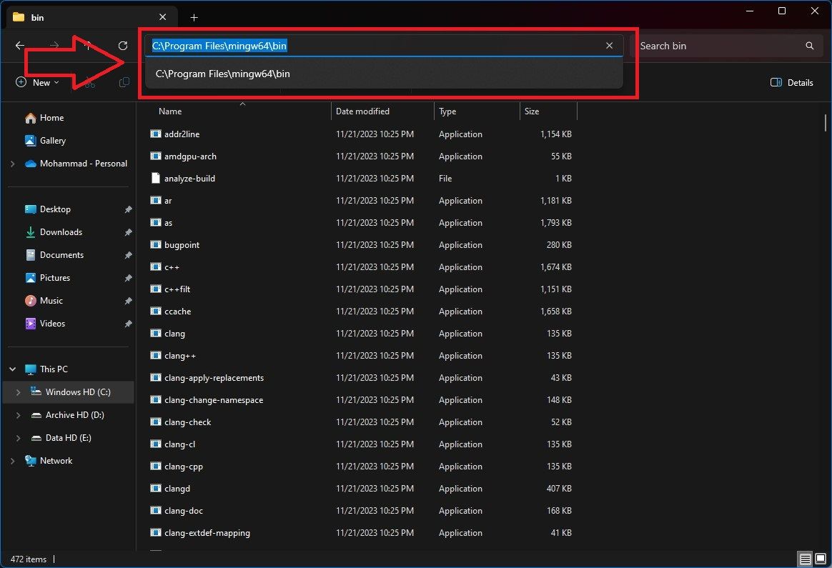Screen dimensions: 832x568
Task: Open a new tab with the plus
Action: coord(194,17)
